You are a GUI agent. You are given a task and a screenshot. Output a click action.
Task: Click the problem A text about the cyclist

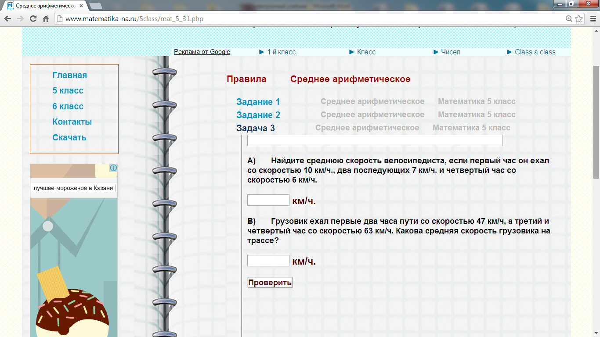[x=398, y=170]
